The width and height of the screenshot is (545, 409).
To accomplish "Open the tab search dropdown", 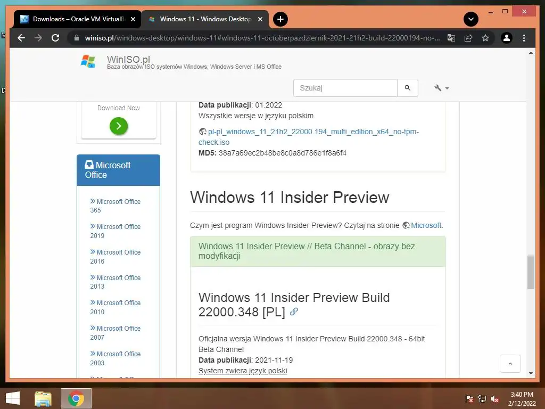I will [x=471, y=19].
